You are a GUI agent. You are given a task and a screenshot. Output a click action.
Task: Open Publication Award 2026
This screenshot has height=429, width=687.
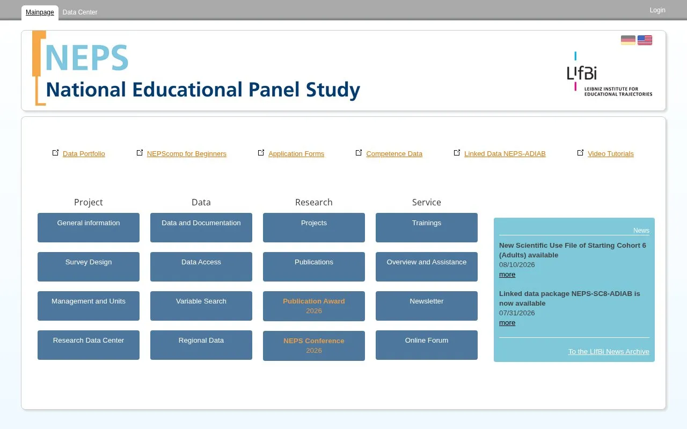[314, 306]
